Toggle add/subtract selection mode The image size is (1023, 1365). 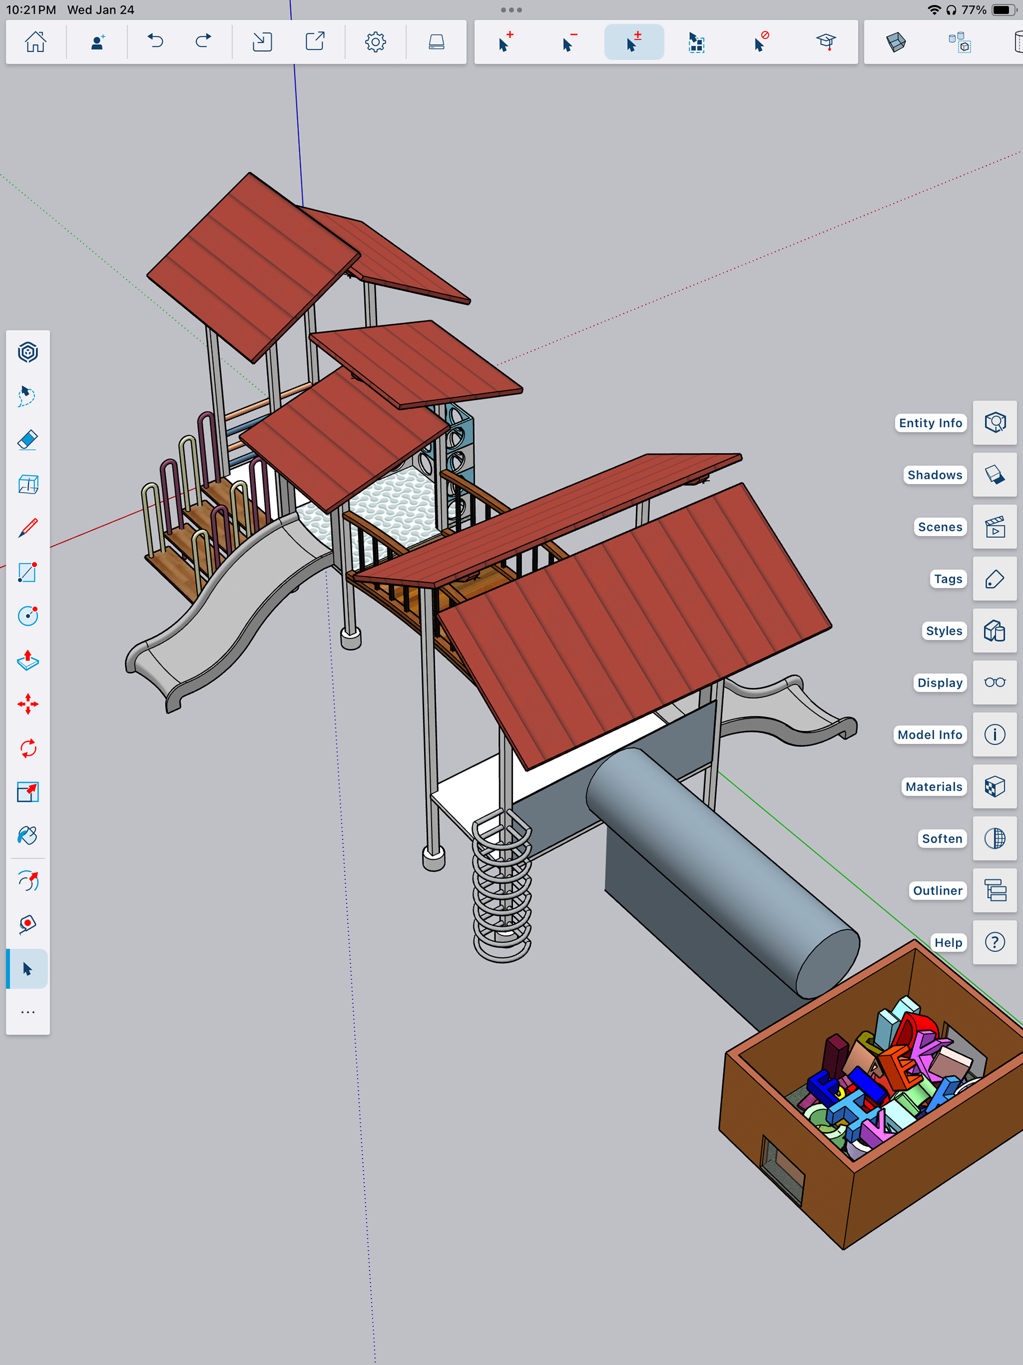pos(634,42)
